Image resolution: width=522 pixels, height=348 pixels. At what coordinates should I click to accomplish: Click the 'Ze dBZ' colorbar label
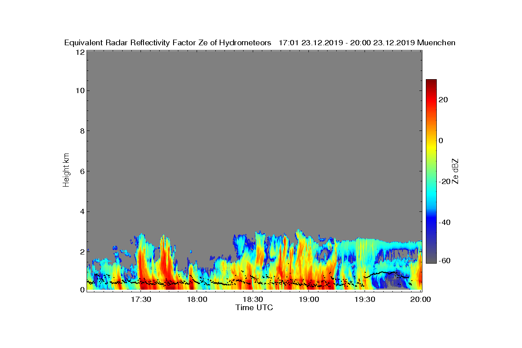[456, 171]
